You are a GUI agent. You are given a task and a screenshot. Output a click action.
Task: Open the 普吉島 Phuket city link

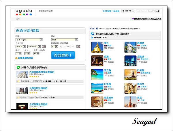click(x=108, y=70)
